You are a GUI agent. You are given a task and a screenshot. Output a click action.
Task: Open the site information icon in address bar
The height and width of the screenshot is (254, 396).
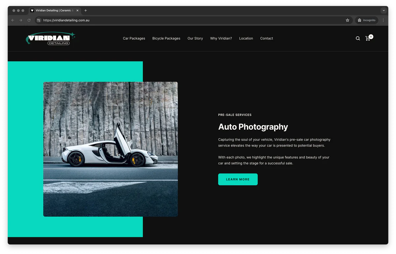click(x=39, y=20)
